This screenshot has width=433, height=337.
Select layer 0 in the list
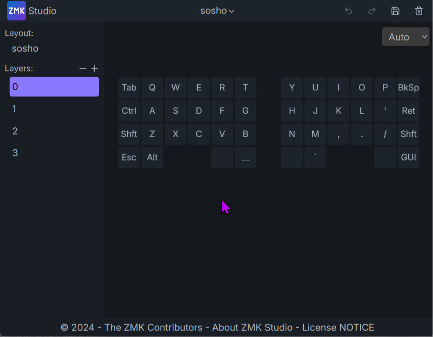54,87
